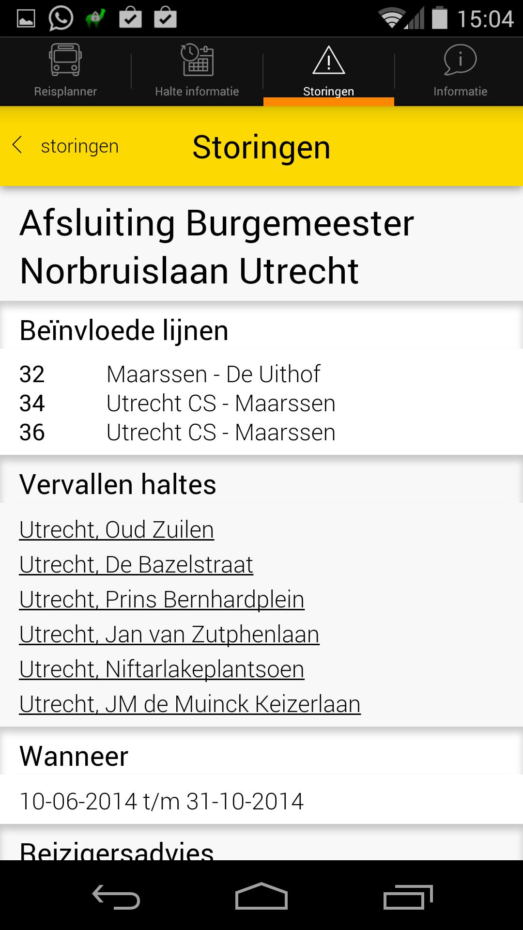Open the recent apps navigation button

click(408, 897)
